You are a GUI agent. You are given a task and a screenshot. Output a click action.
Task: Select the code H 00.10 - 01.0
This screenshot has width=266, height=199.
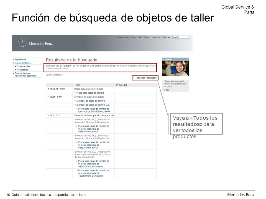coord(55,97)
